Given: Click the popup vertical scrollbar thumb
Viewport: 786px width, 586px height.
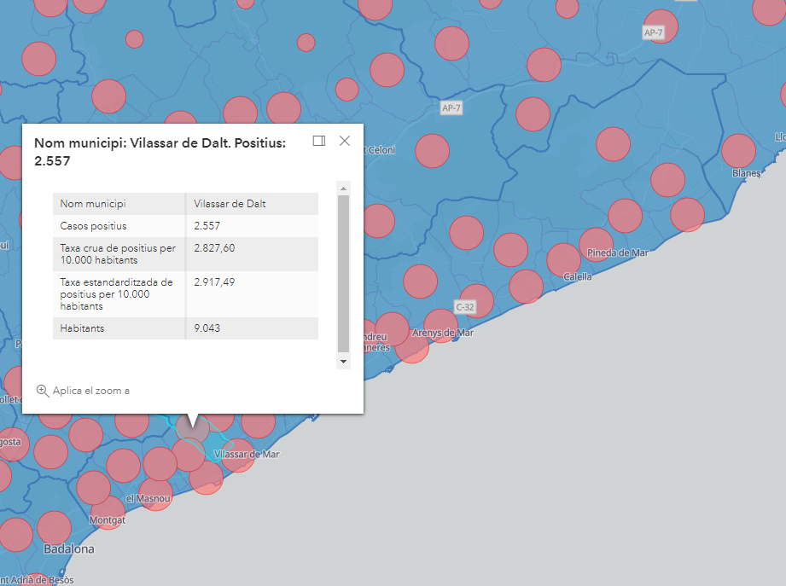Looking at the screenshot, I should pyautogui.click(x=343, y=273).
